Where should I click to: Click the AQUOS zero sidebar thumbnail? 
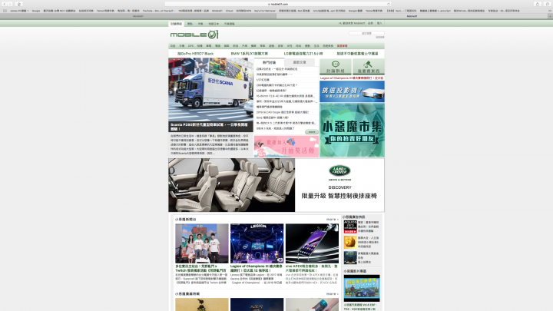tap(350, 227)
